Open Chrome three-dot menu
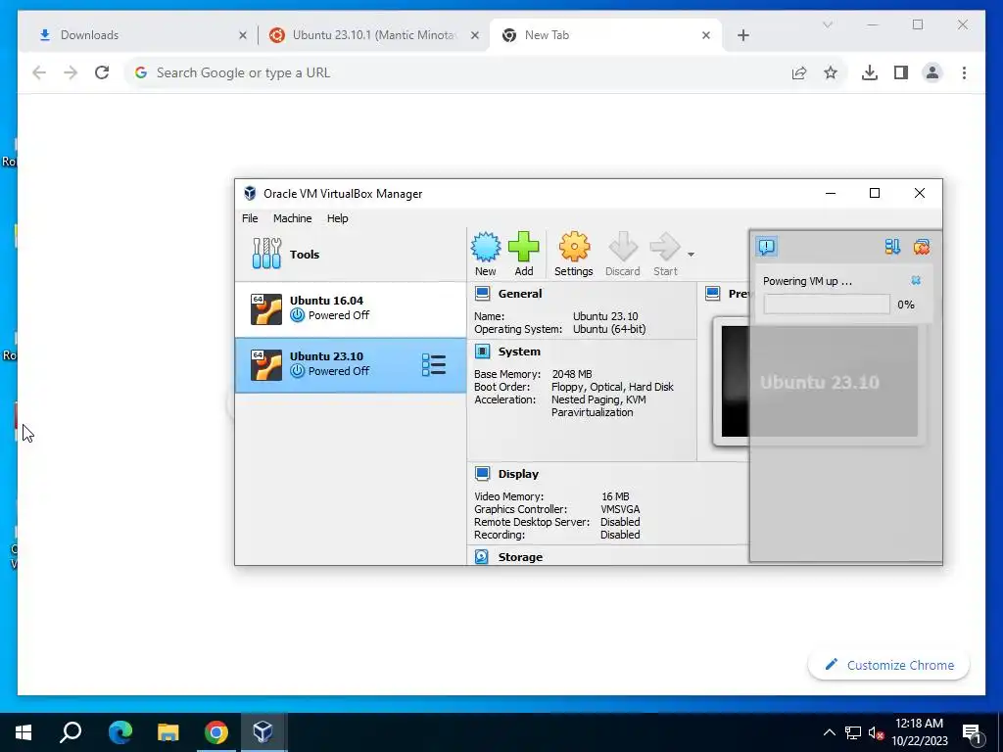The width and height of the screenshot is (1003, 752). click(x=964, y=72)
